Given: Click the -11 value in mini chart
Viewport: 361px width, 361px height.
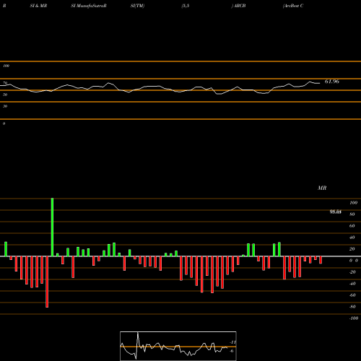Looking at the screenshot, I should pos(232,342).
